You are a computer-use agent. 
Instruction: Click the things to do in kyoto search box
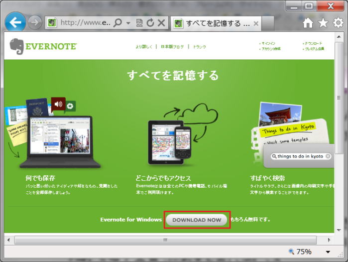pyautogui.click(x=301, y=156)
